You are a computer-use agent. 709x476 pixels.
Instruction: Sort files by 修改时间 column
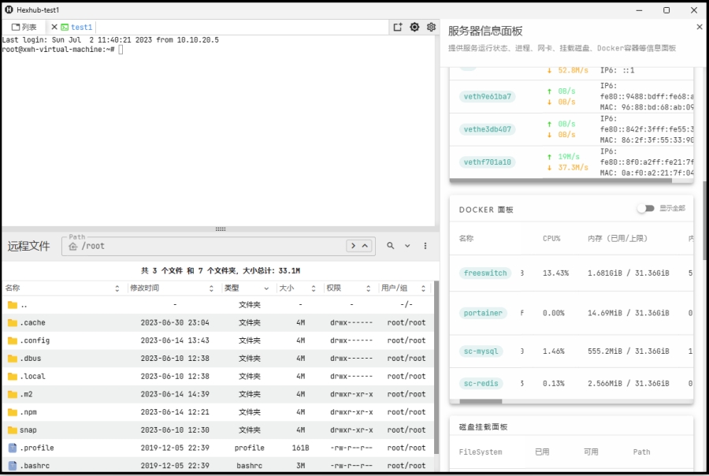(x=211, y=288)
